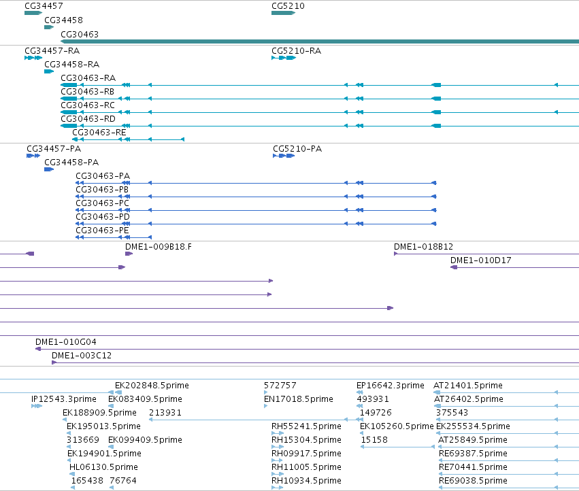Select EST AT25849.5prime
This screenshot has width=579, height=491.
pos(508,447)
